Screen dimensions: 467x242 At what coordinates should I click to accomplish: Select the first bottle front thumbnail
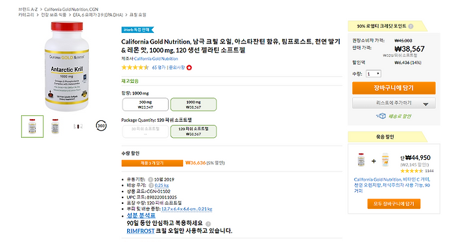coord(32,126)
